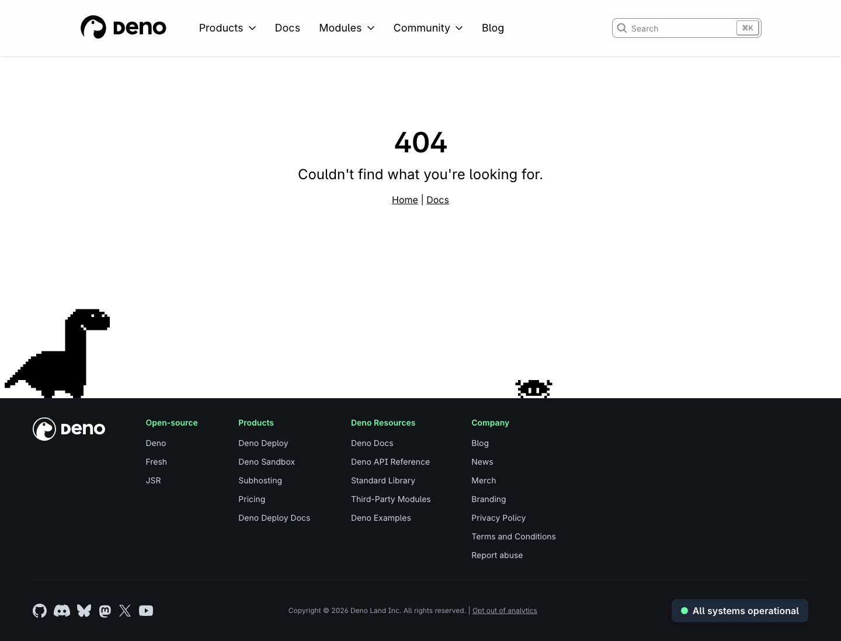Open the Deno API Reference link

391,462
